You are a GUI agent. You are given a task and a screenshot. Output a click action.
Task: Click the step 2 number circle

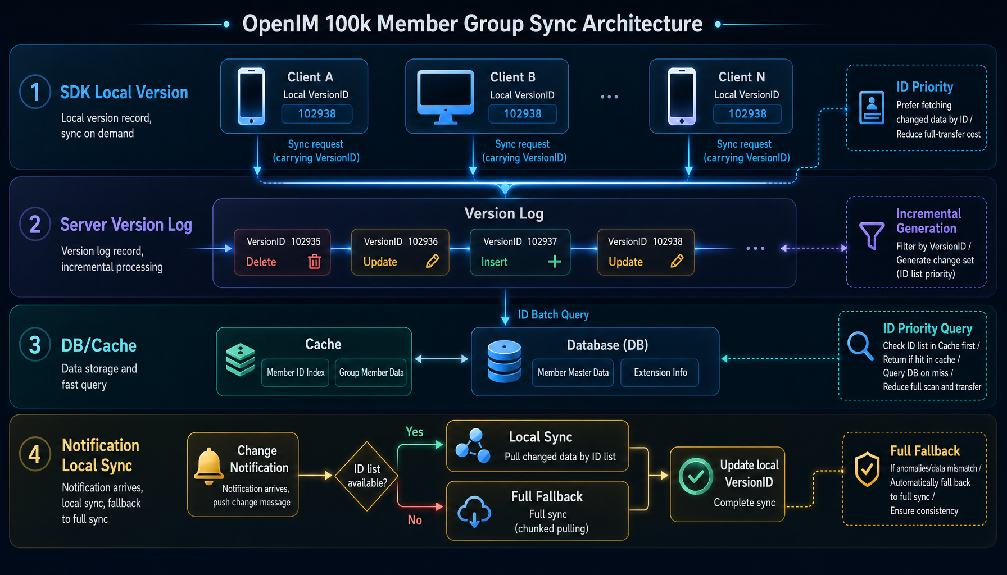tap(35, 224)
